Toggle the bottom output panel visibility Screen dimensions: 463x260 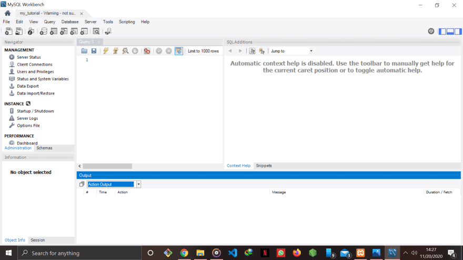click(450, 31)
